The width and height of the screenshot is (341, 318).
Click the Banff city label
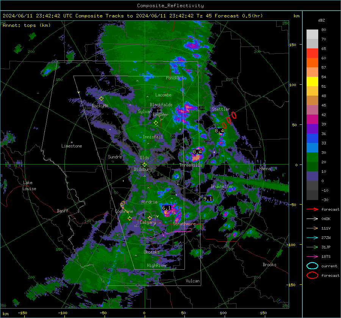63,211
